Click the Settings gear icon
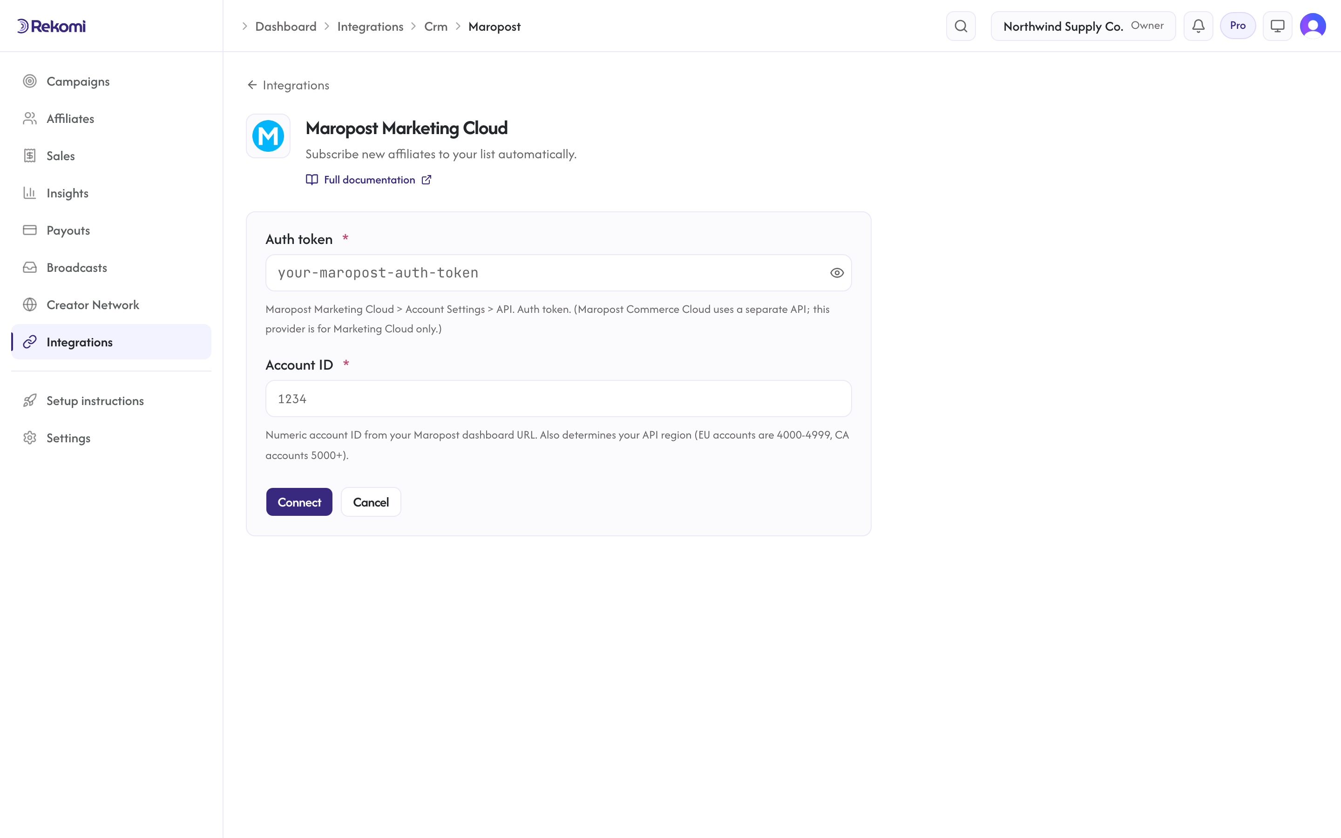 coord(30,437)
